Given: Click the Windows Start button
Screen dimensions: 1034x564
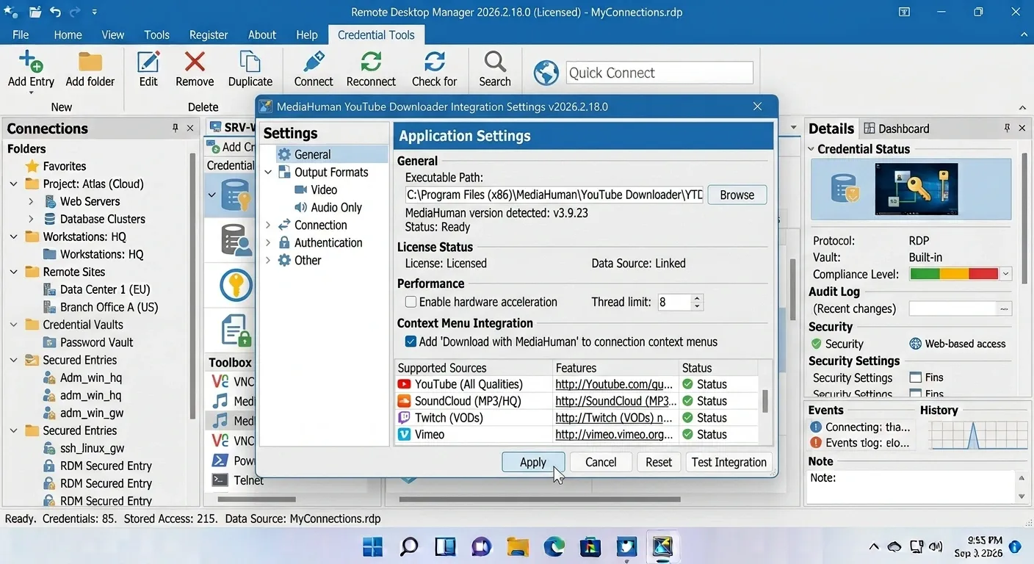Looking at the screenshot, I should tap(373, 546).
